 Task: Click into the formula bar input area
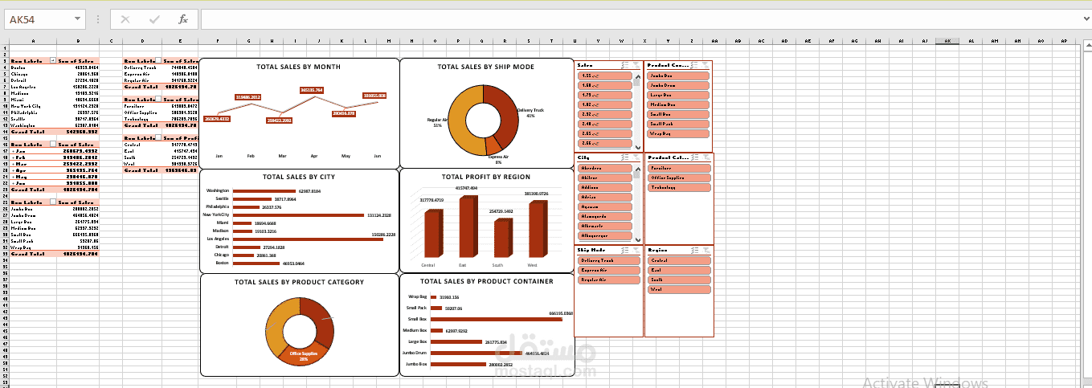[639, 18]
